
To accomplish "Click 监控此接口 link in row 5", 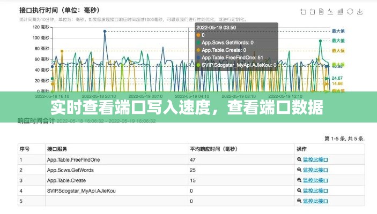I will click(315, 201).
